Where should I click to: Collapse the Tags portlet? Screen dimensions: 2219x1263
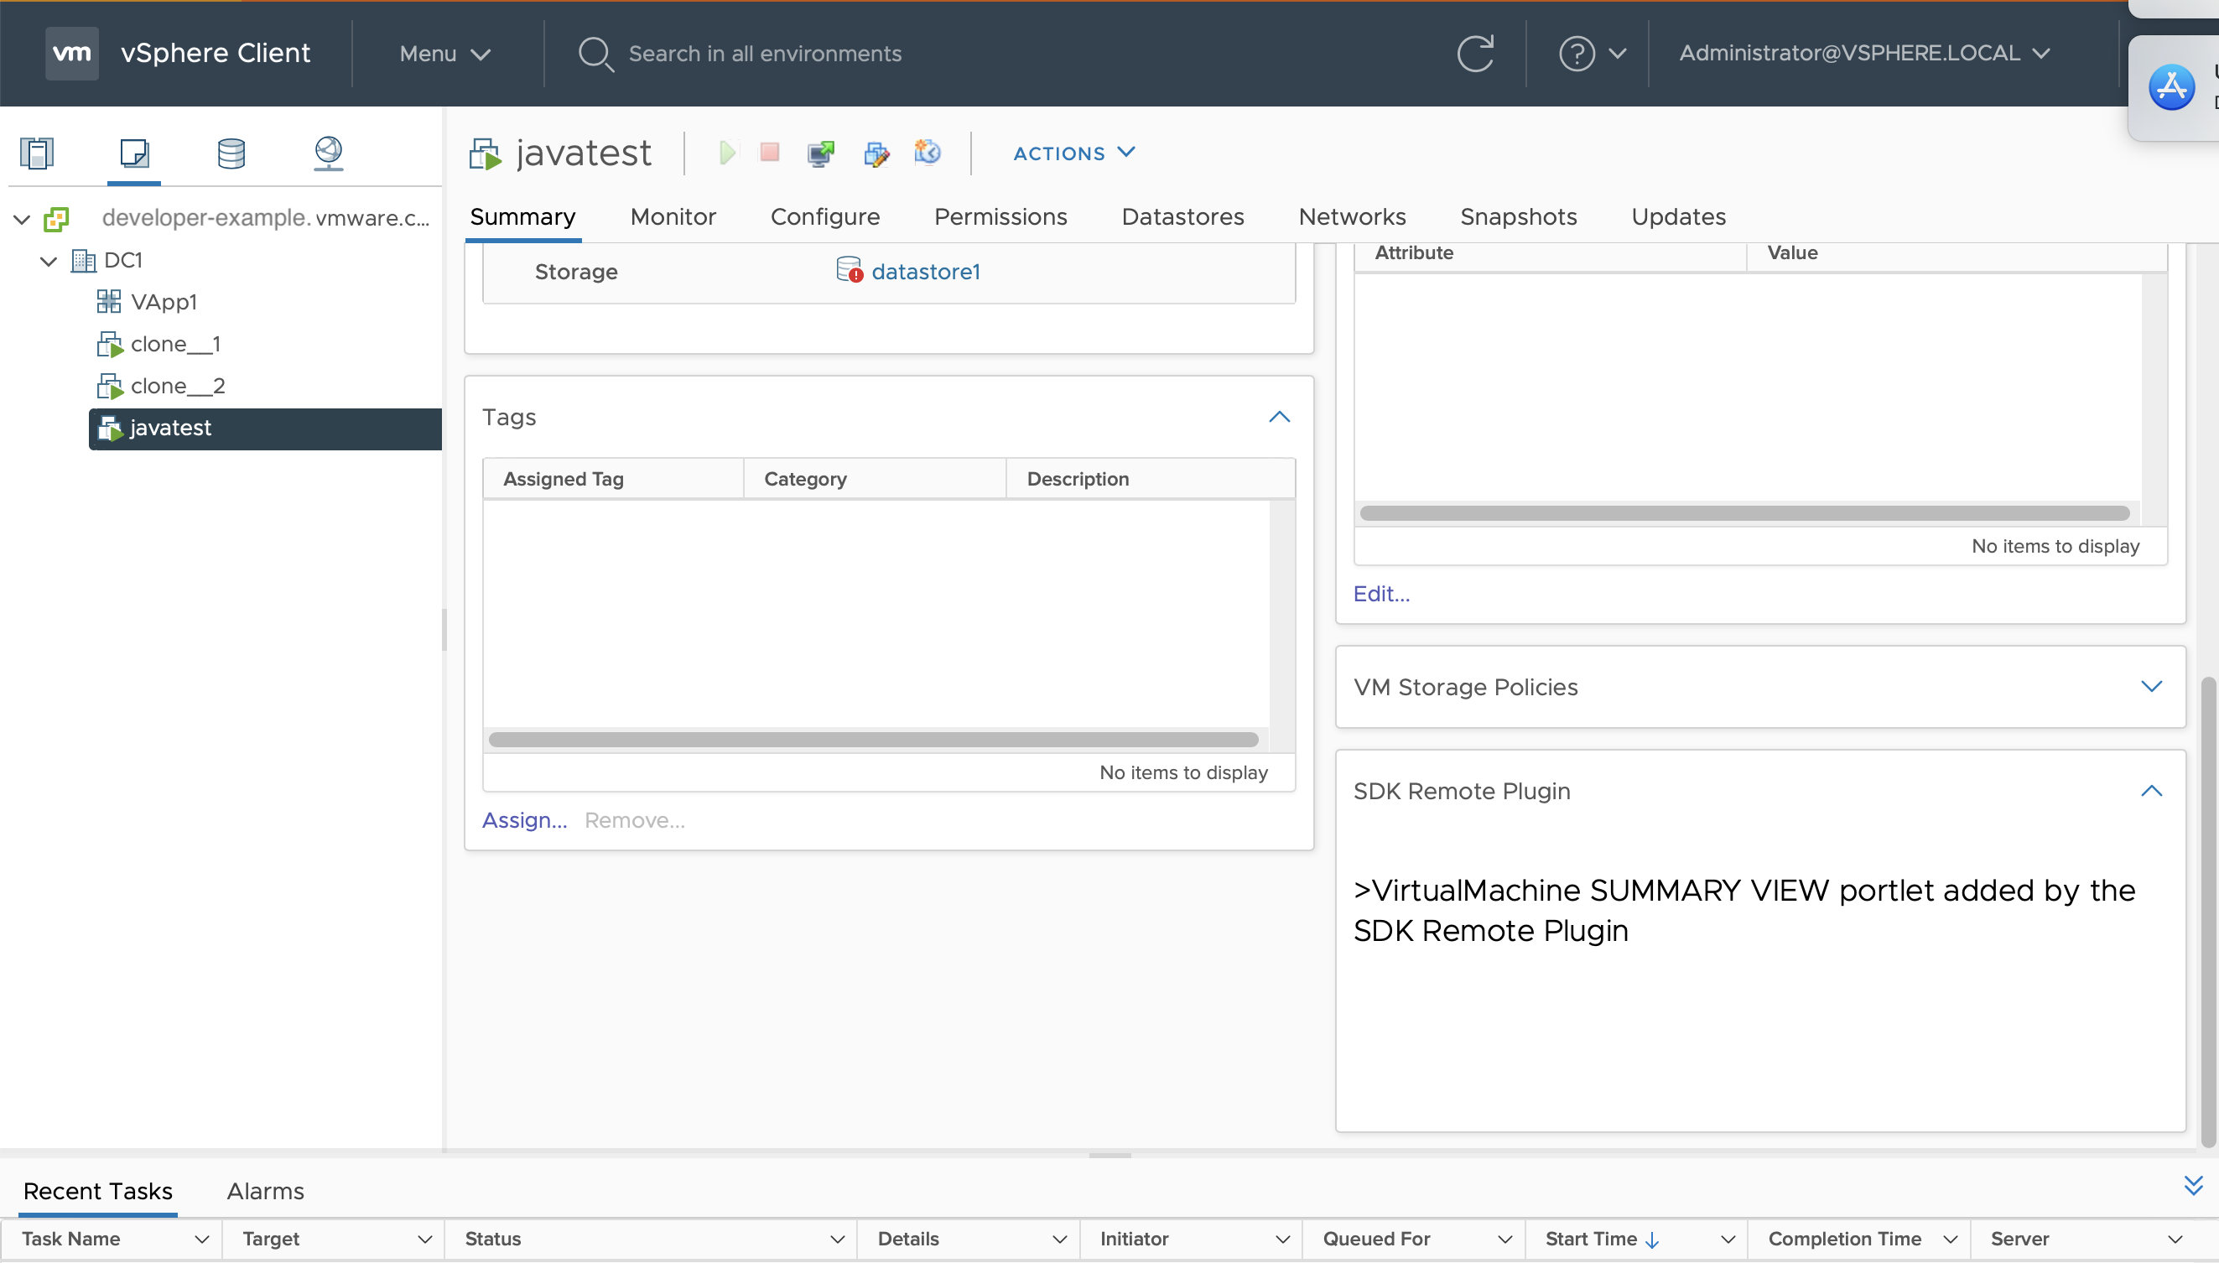(x=1279, y=418)
